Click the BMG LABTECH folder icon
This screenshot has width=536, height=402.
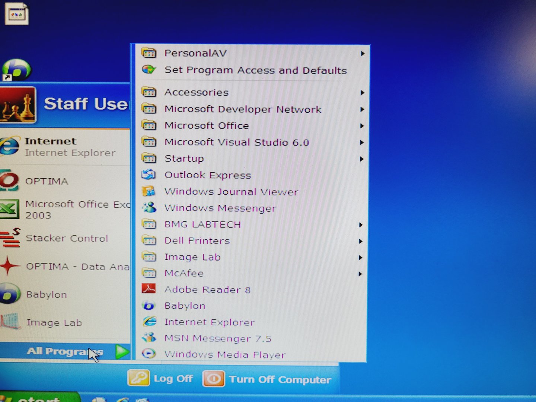pyautogui.click(x=149, y=224)
